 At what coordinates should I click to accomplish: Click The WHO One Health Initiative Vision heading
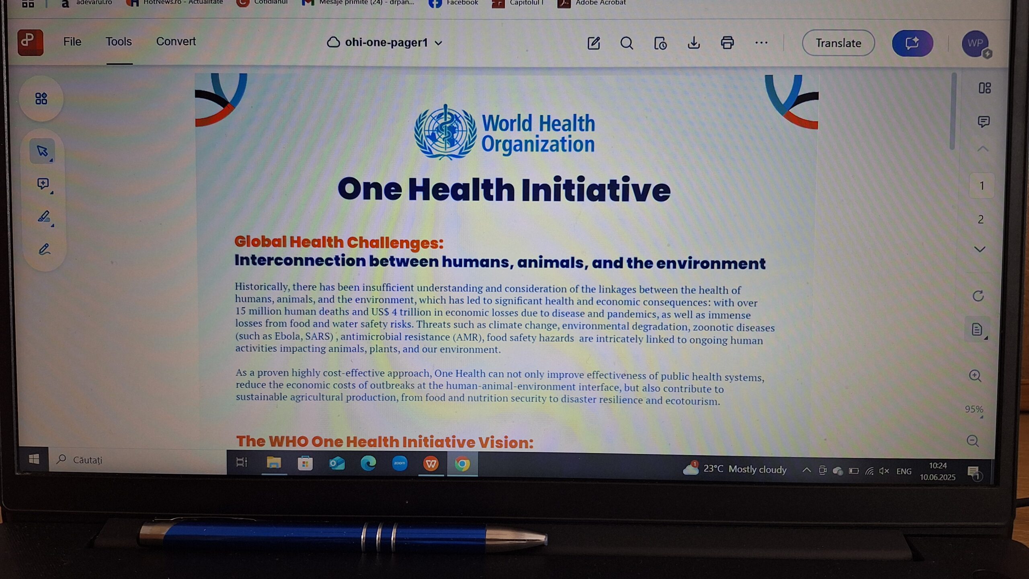(385, 442)
